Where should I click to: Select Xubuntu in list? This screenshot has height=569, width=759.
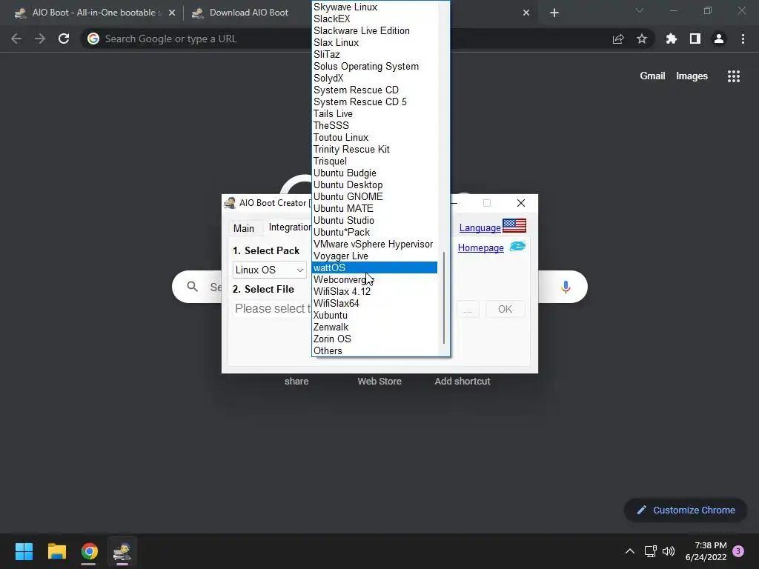(374, 316)
